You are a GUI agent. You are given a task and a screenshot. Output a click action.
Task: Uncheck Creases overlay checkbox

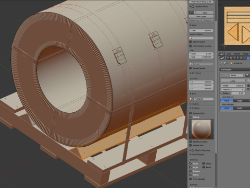click(191, 171)
